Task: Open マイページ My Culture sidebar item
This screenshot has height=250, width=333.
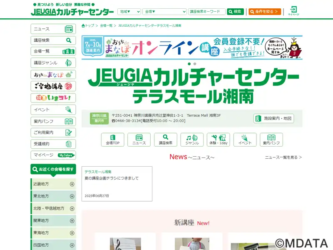Action: 53,155
